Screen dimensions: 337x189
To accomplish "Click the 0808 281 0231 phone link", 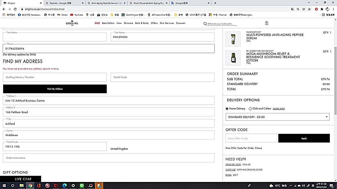I will click(x=233, y=164).
